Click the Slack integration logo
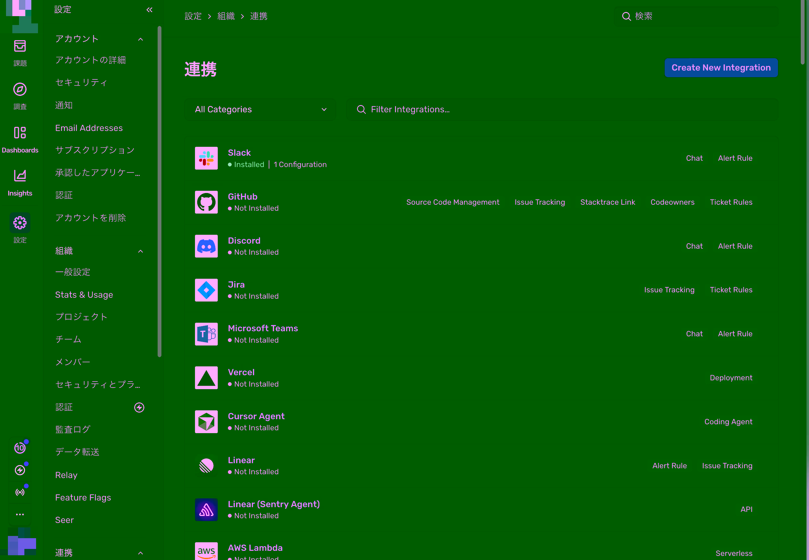The width and height of the screenshot is (809, 560). coord(206,158)
